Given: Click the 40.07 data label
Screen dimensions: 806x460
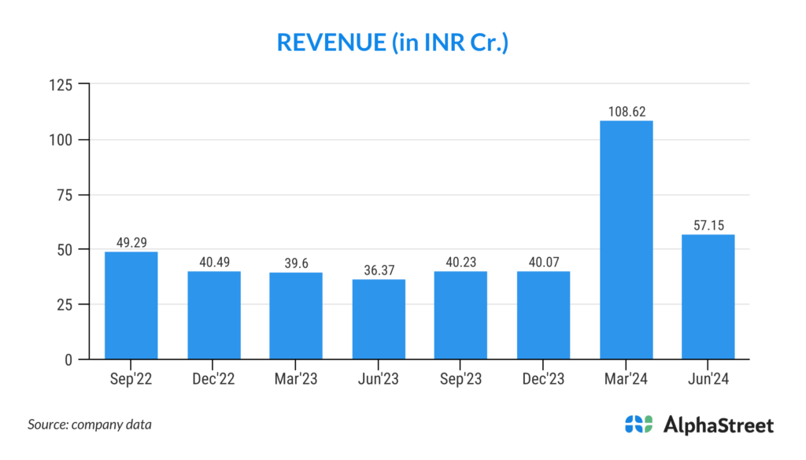Looking at the screenshot, I should [543, 263].
